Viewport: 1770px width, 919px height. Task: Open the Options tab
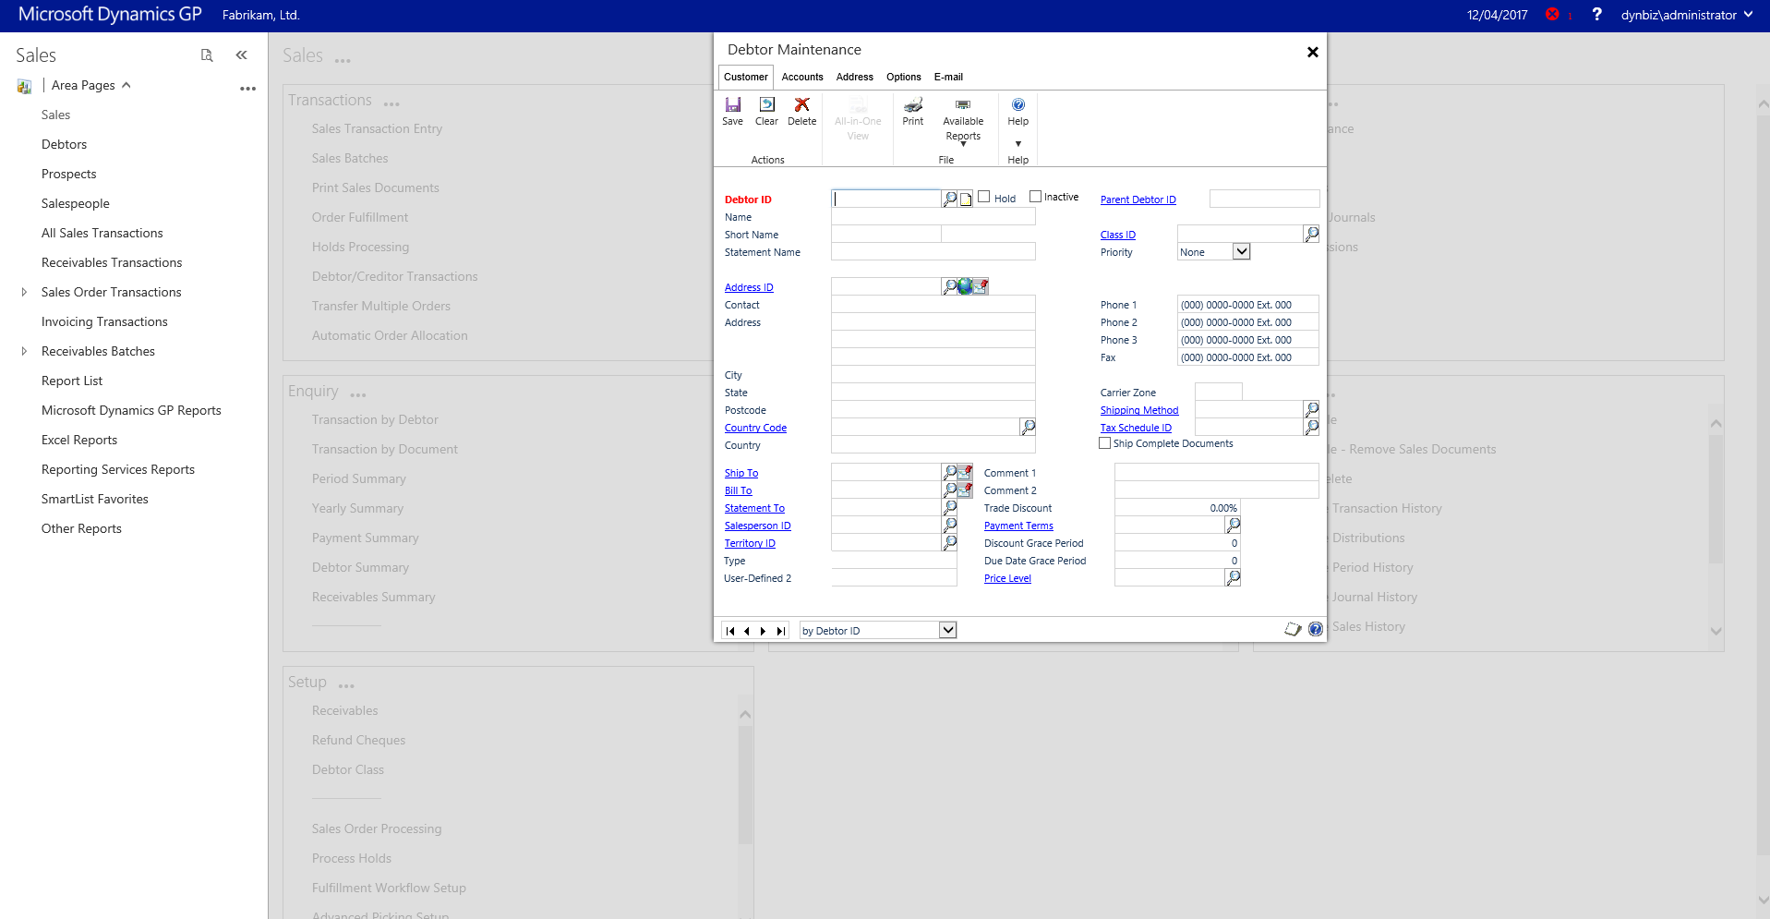tap(903, 77)
